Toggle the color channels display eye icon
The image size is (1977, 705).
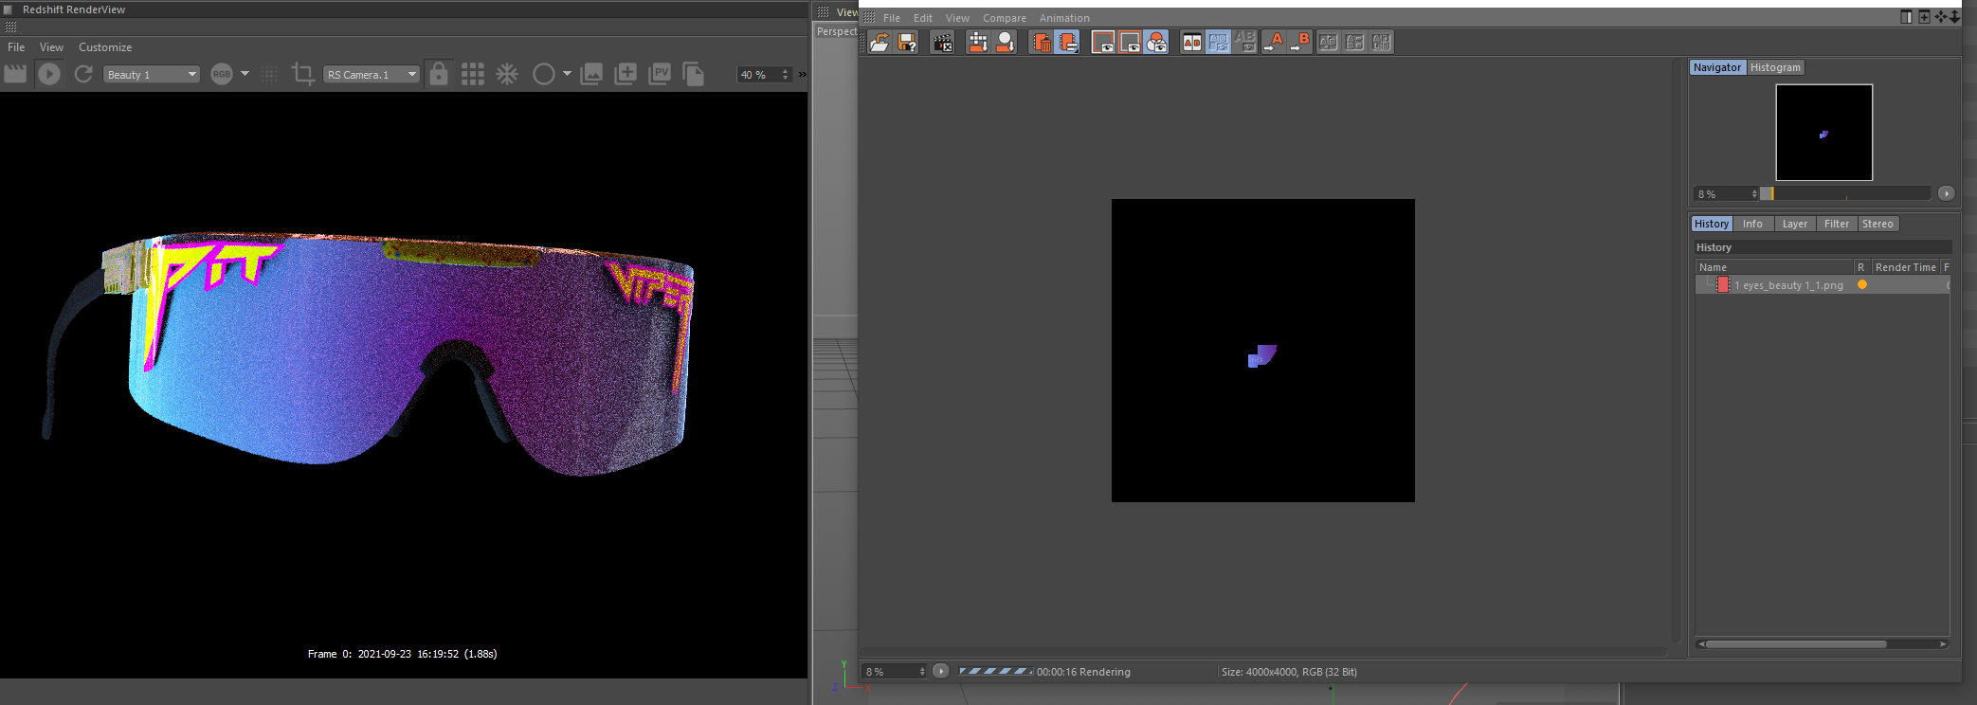[x=1156, y=42]
